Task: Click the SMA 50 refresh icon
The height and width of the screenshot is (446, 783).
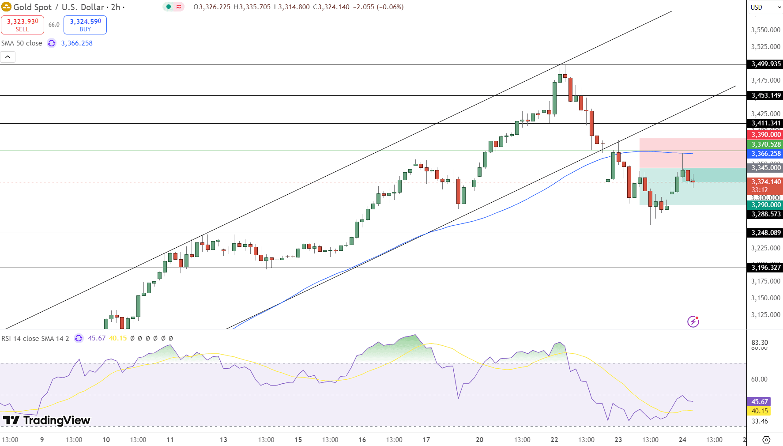Action: coord(52,43)
